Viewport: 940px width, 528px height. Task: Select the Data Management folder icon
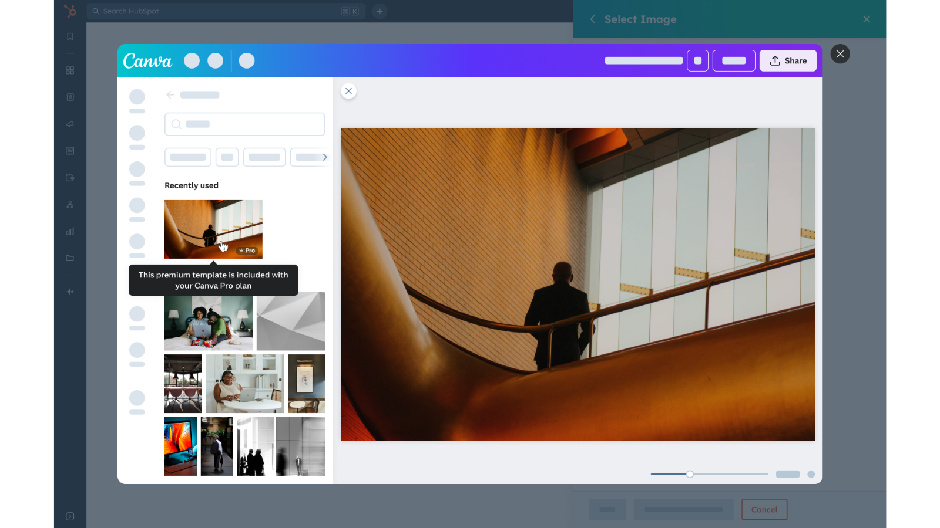[x=70, y=258]
